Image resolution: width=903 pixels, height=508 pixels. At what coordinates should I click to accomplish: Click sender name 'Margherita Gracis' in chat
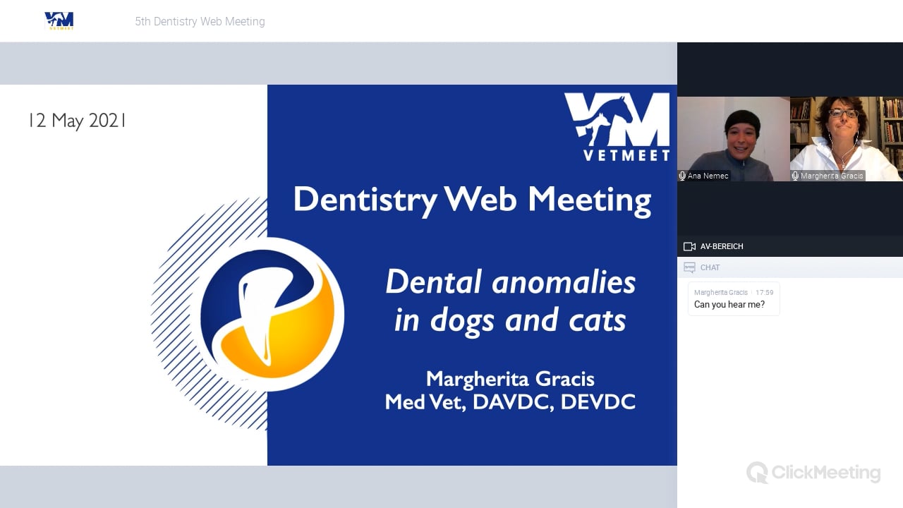click(x=721, y=292)
